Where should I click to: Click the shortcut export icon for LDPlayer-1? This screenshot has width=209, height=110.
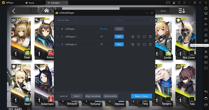[144, 37]
